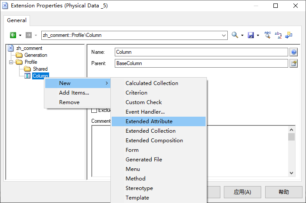Screen dimensions: 306x203
Task: Click the Save floppy disk icon
Action: point(250,35)
